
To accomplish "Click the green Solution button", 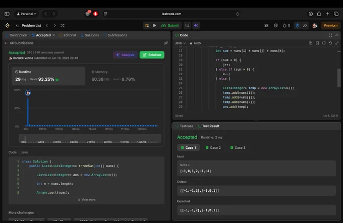I will [152, 54].
